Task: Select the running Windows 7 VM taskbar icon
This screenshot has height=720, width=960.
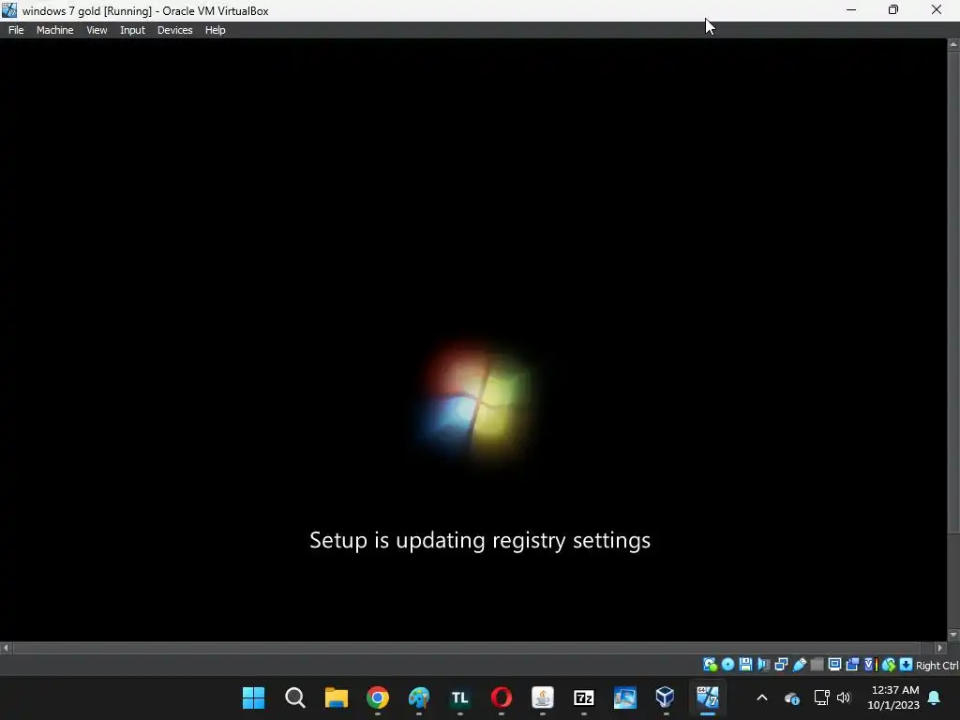Action: tap(707, 697)
